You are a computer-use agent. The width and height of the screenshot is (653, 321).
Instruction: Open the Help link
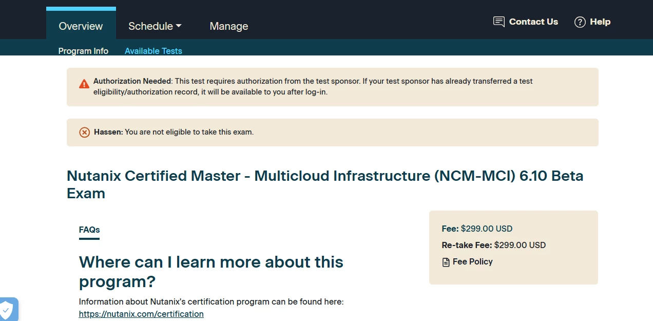tap(600, 22)
